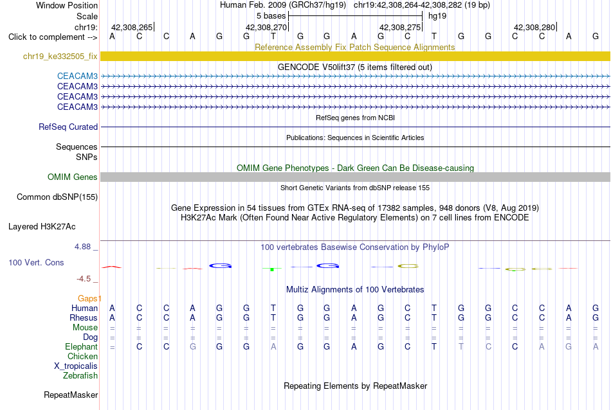The width and height of the screenshot is (611, 410).
Task: Select the Chicken species label
Action: [82, 357]
